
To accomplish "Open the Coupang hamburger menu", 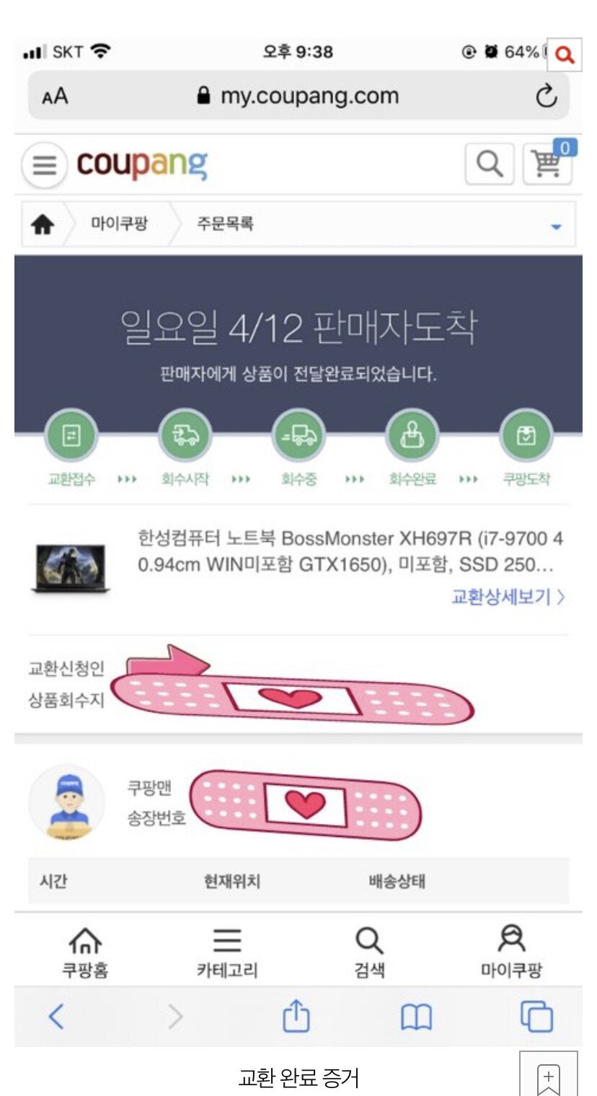I will (x=45, y=165).
